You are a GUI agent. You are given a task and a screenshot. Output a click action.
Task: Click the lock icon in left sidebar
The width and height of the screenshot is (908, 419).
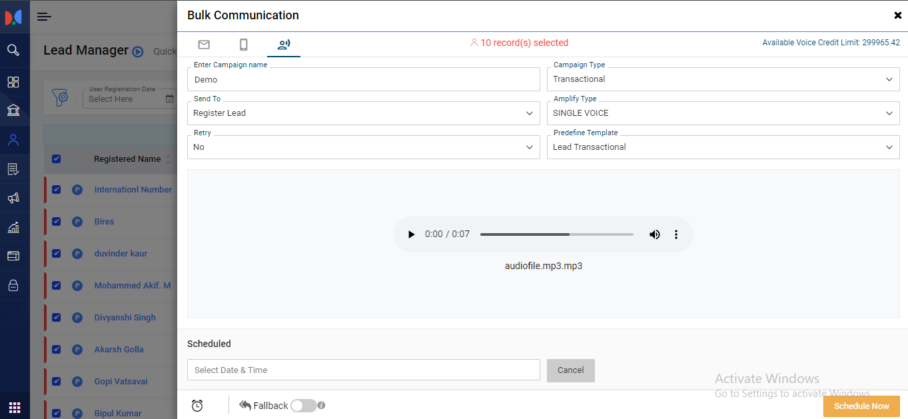pyautogui.click(x=13, y=285)
